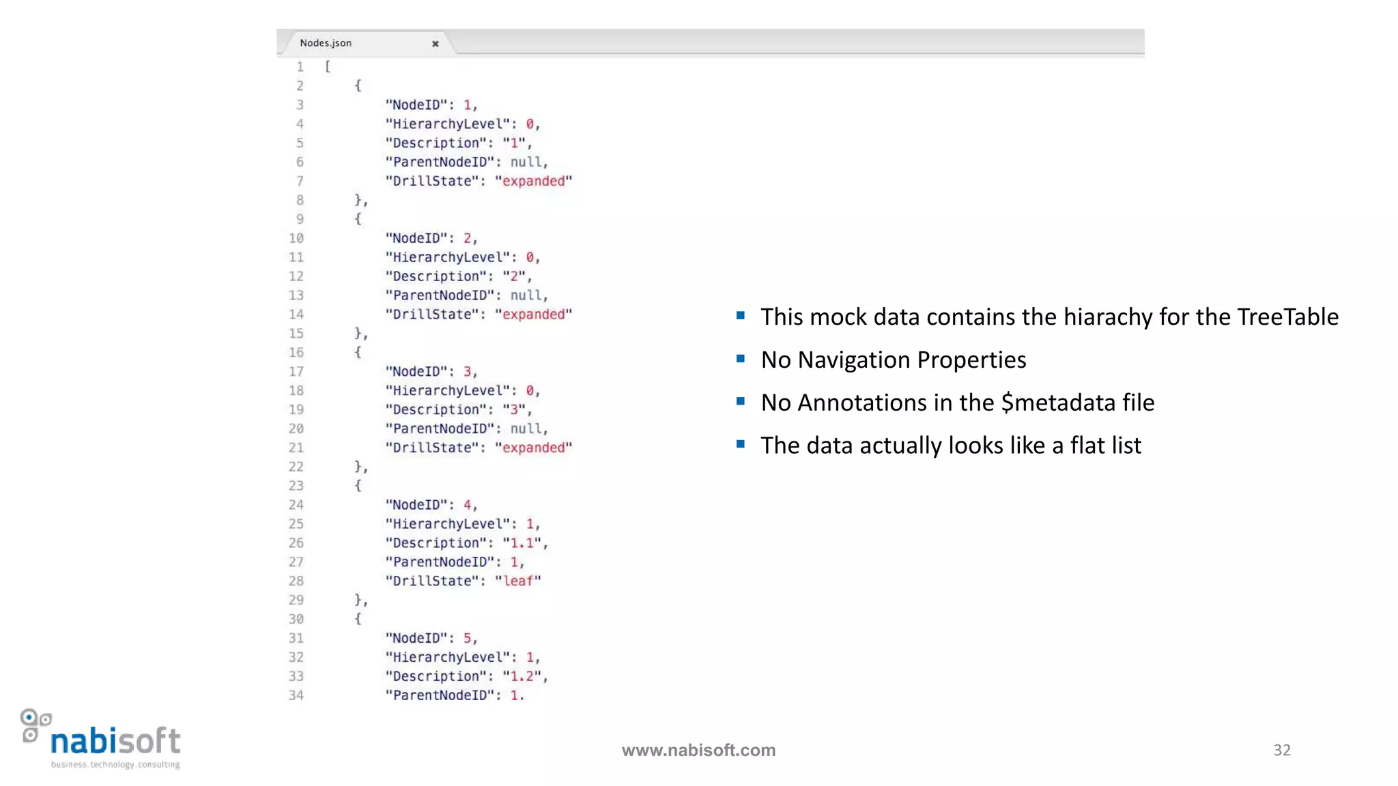Click "The data actually looks like a flat list"
Viewport: 1398px width, 786px height.
point(951,446)
